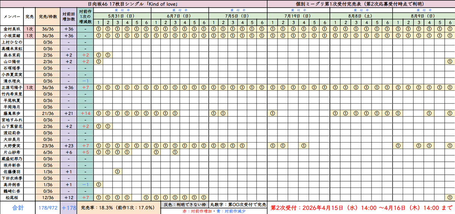Click the 灰色：判明できない枠 legend

[x=185, y=204]
